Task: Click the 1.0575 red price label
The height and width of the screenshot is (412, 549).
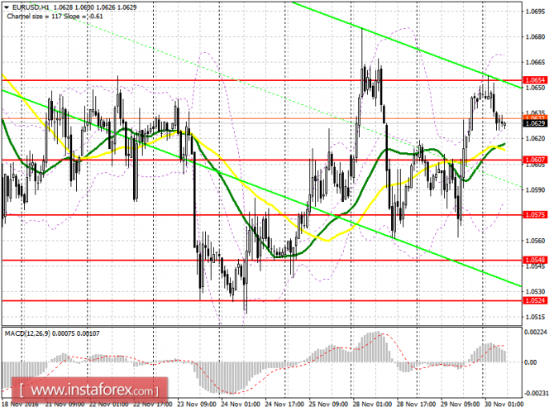Action: [535, 214]
